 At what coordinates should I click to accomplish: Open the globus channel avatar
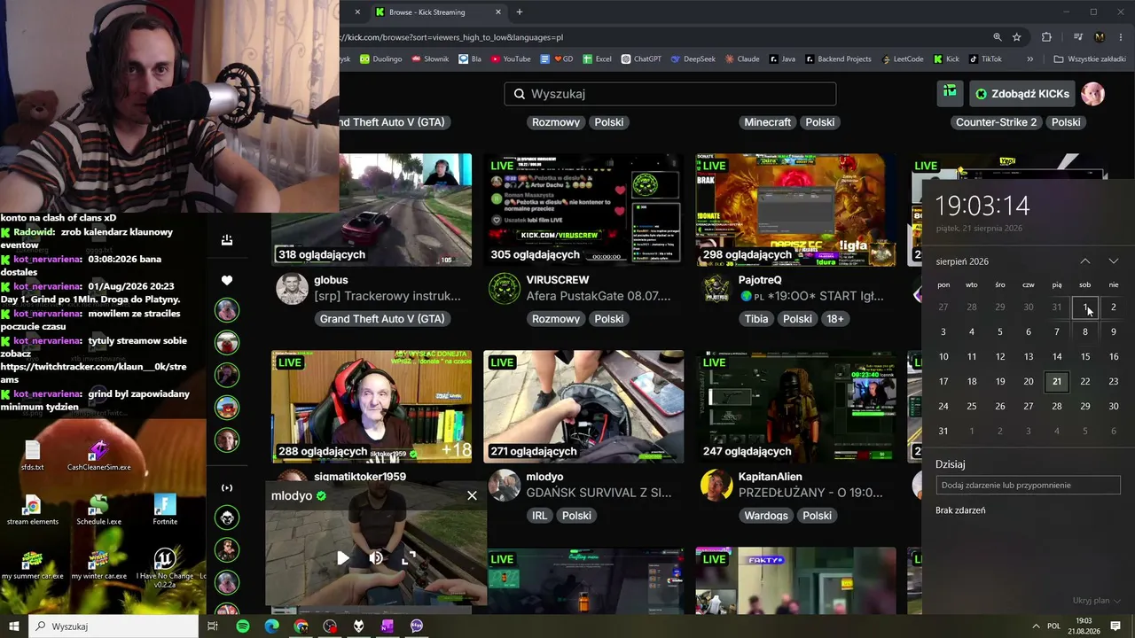coord(292,288)
